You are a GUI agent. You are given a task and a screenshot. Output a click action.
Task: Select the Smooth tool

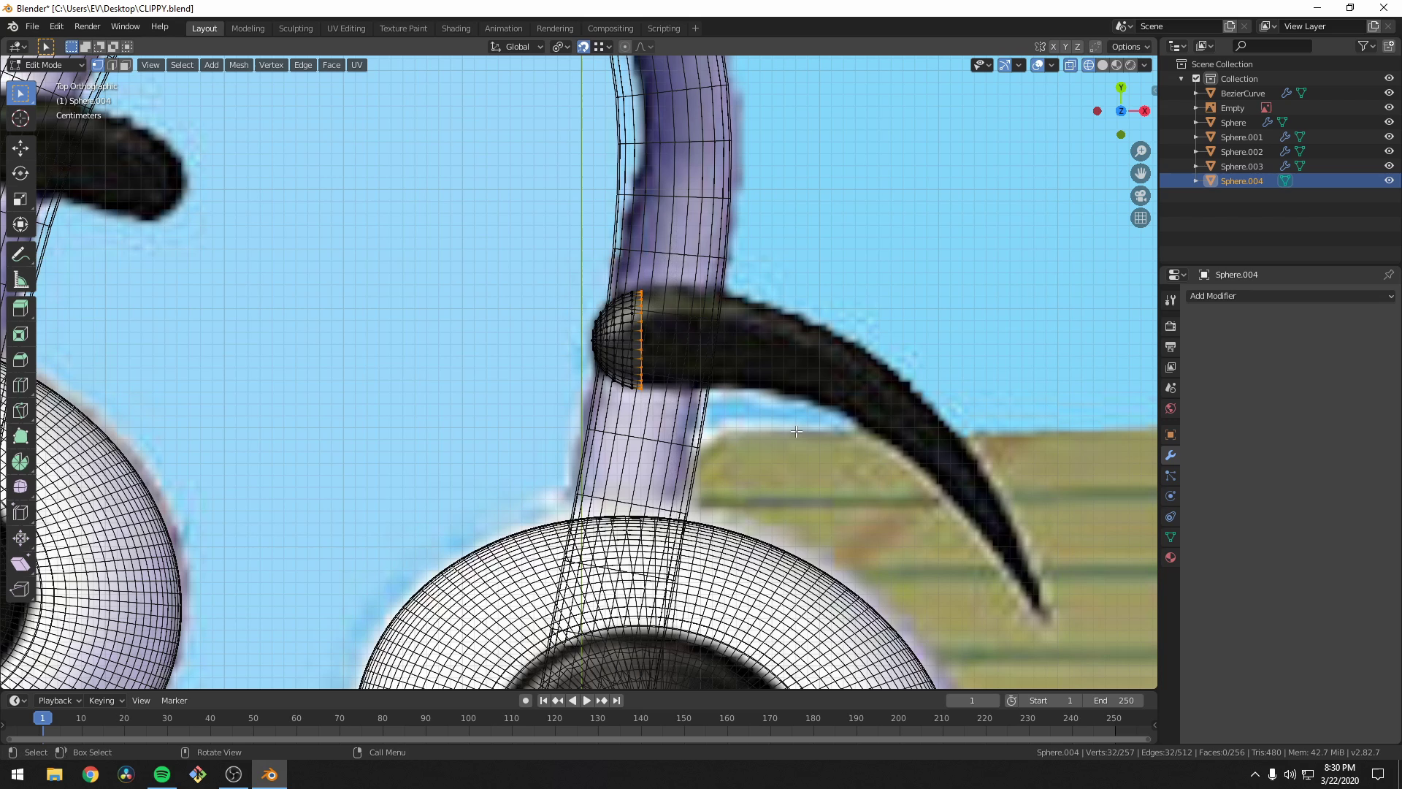pos(20,487)
